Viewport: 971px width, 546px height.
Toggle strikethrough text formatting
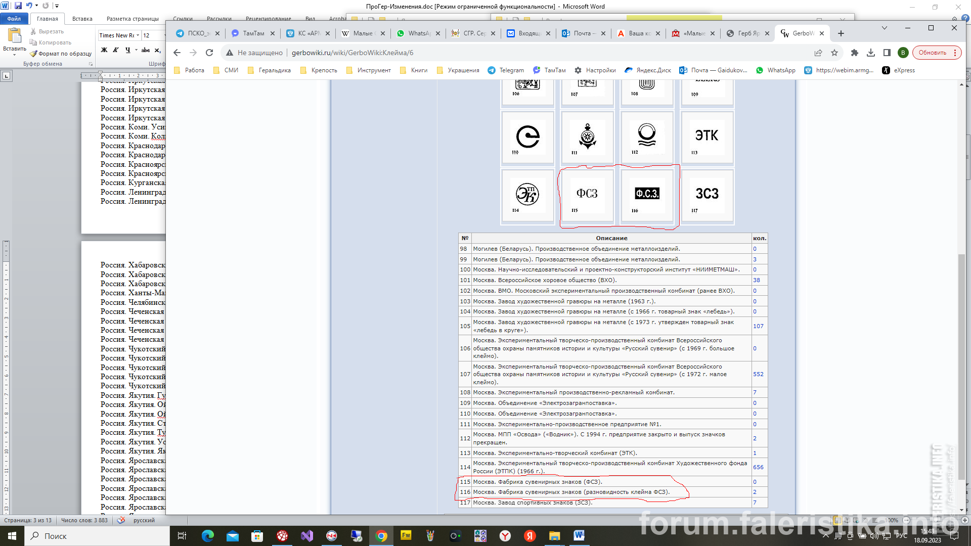pyautogui.click(x=146, y=50)
